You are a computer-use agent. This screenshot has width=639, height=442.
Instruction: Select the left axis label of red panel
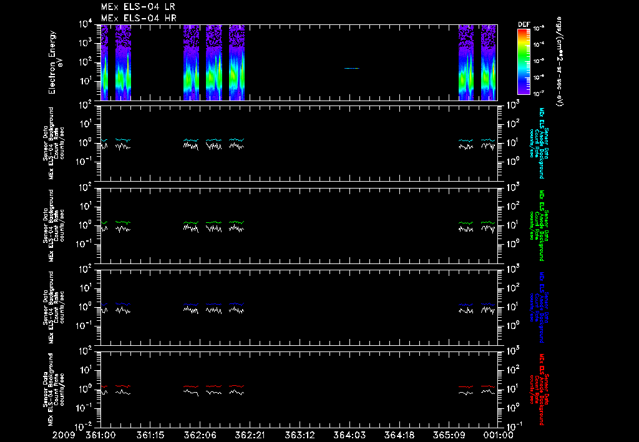tap(54, 389)
